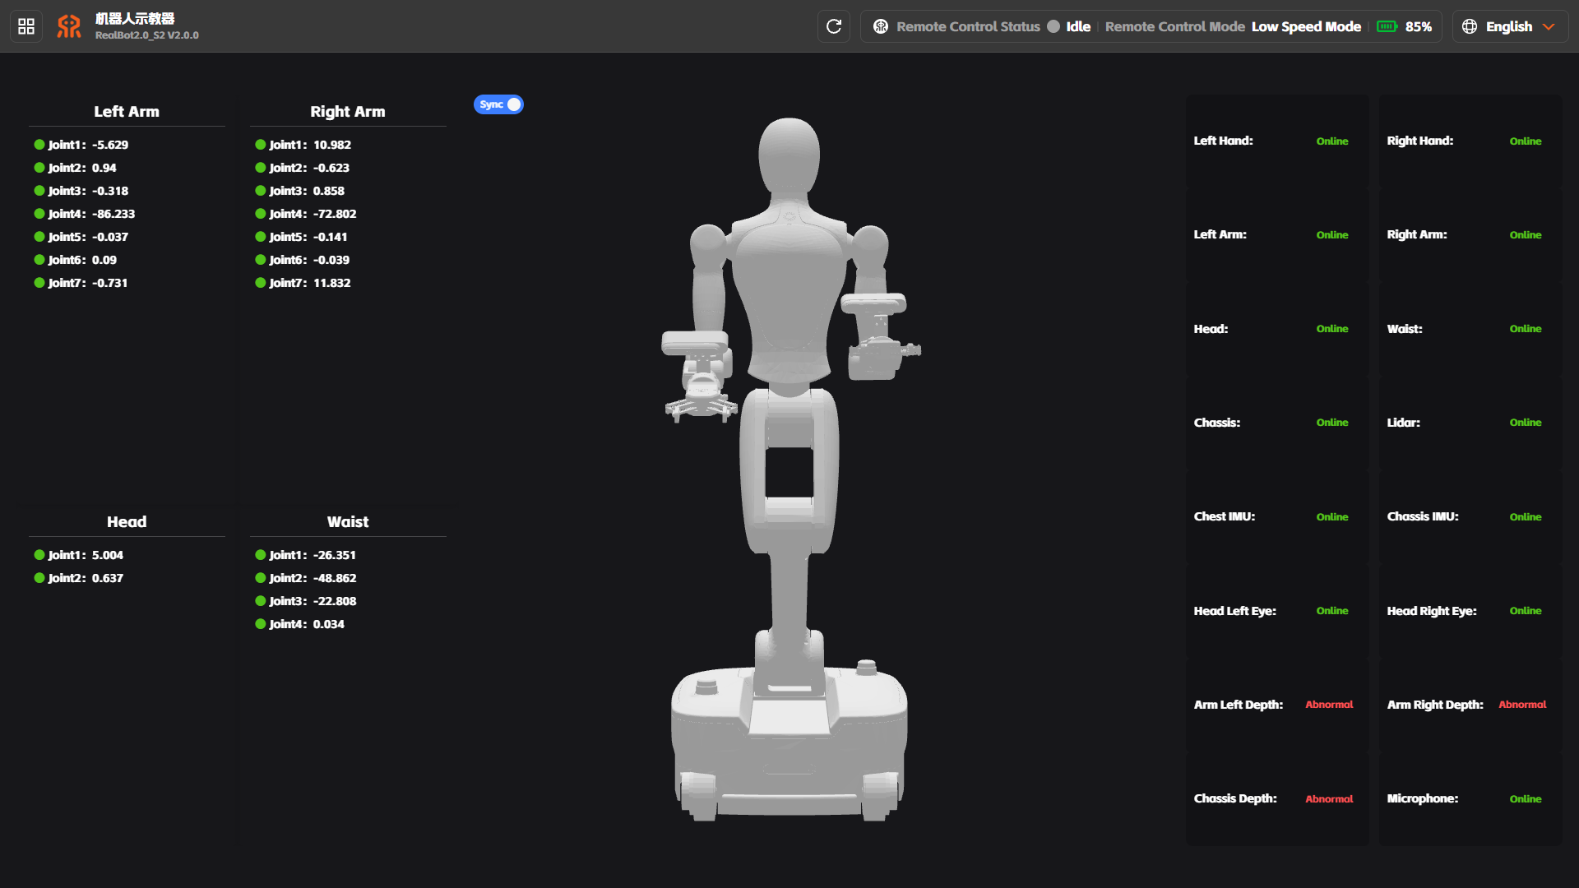Click Head Joint1 green status dot

[39, 555]
